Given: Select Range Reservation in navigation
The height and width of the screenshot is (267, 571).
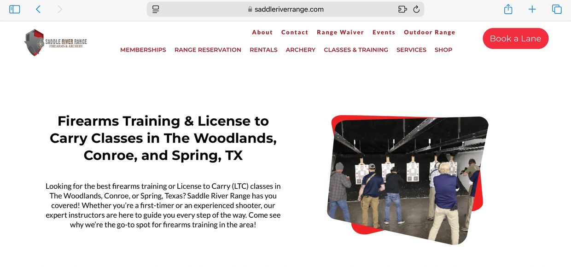Looking at the screenshot, I should [208, 50].
